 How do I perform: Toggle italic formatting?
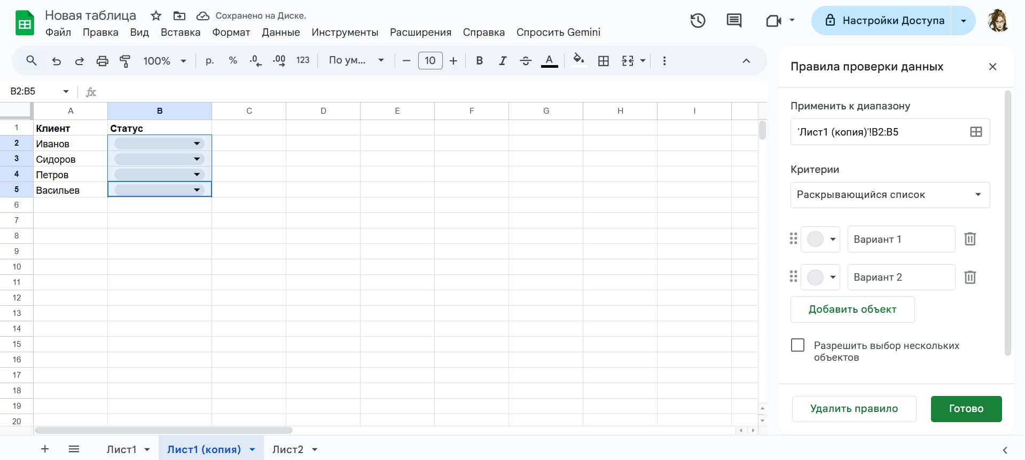502,61
